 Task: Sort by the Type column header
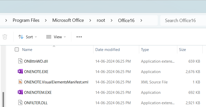[x=145, y=50]
